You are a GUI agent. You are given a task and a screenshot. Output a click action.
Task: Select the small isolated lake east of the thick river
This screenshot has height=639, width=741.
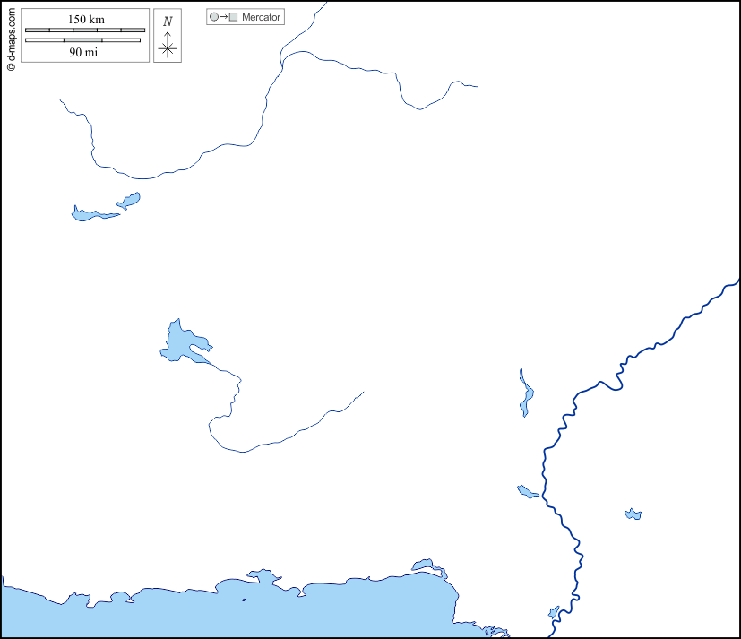(633, 514)
